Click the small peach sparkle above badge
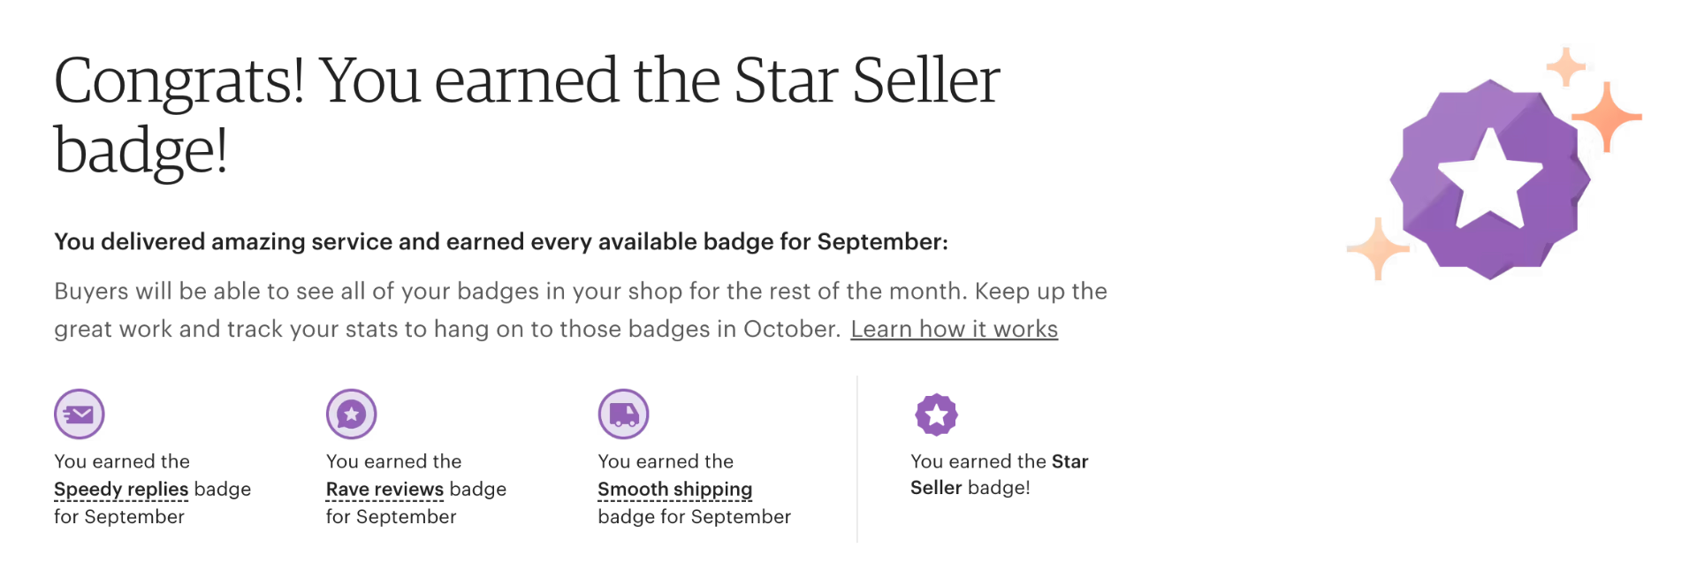 click(1566, 66)
